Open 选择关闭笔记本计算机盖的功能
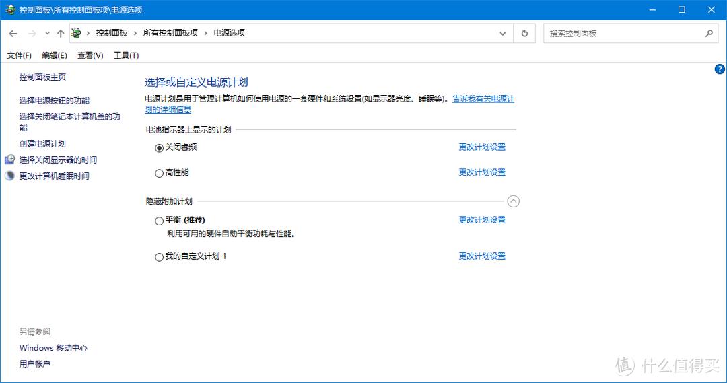The image size is (727, 383). click(69, 122)
